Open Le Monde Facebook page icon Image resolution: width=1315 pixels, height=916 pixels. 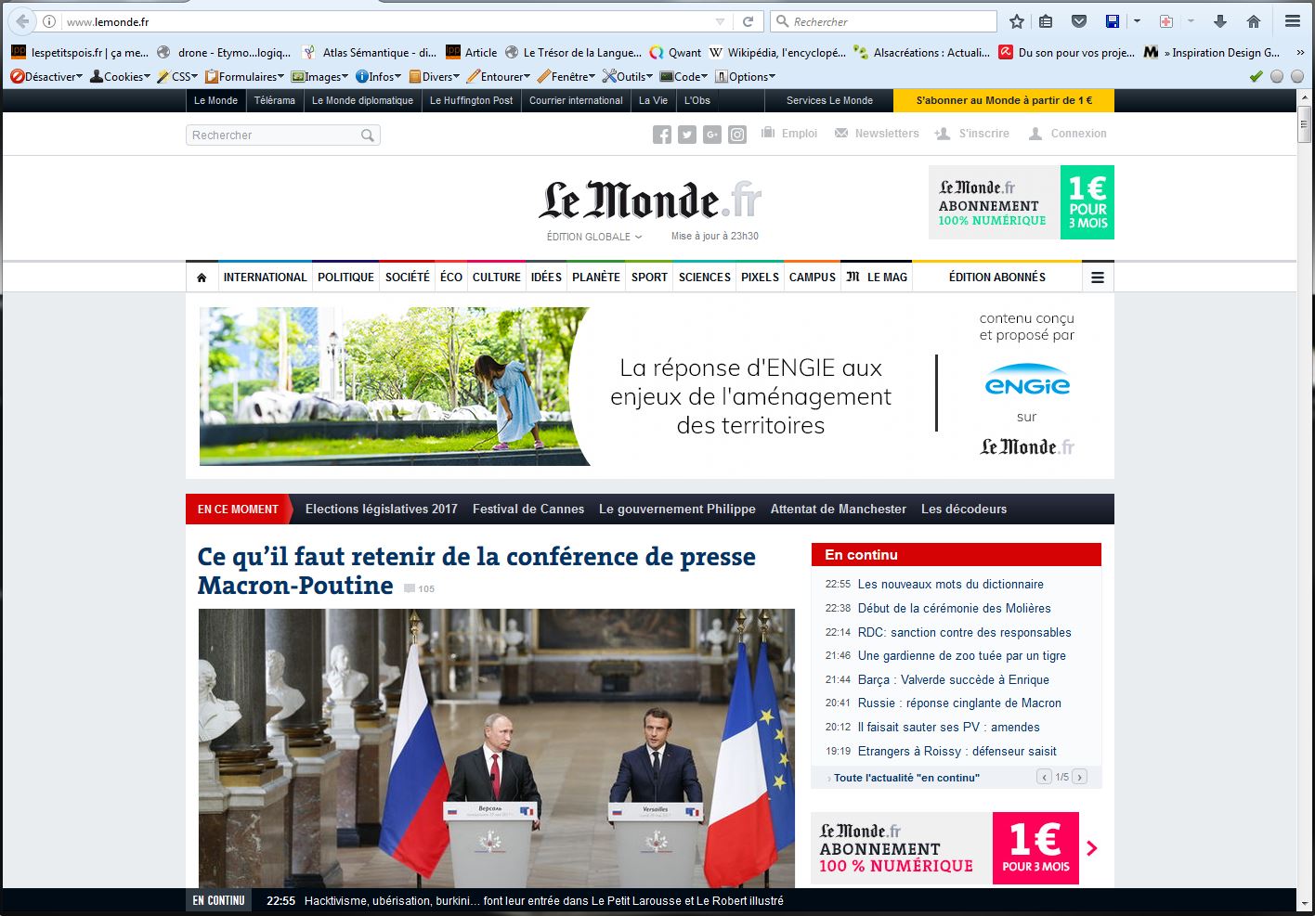click(x=662, y=135)
